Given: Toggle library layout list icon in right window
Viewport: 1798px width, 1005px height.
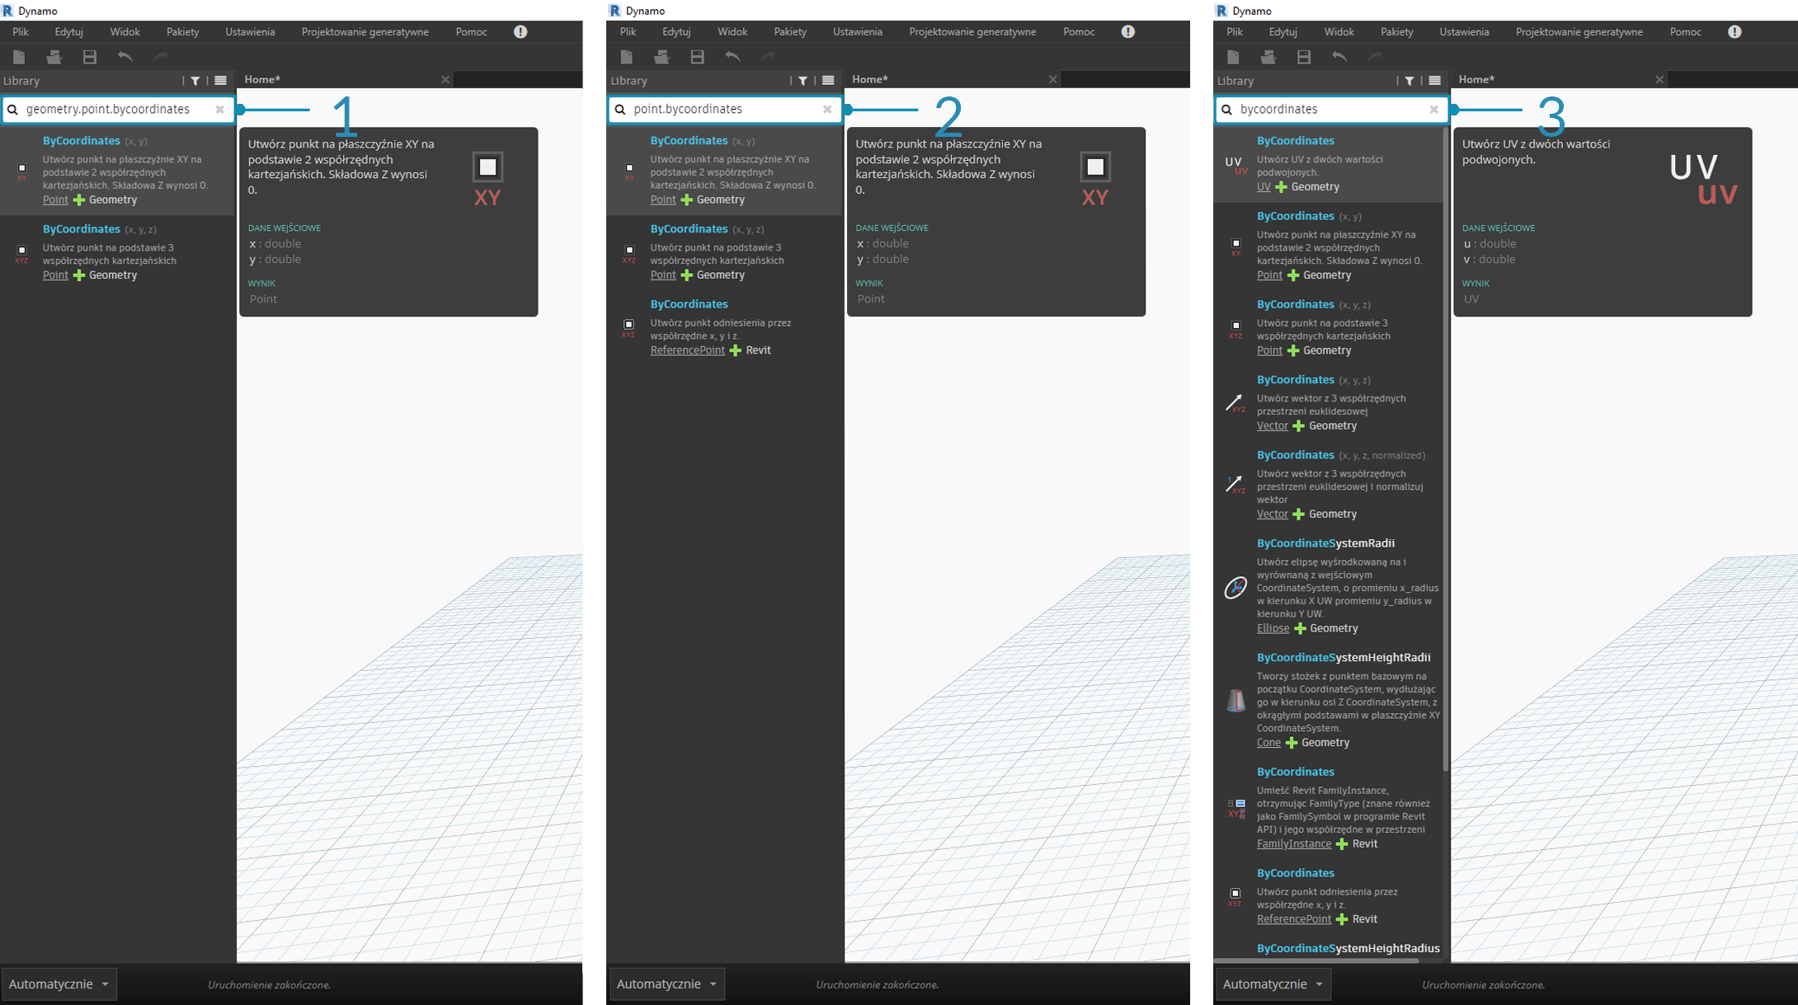Looking at the screenshot, I should coord(1435,81).
